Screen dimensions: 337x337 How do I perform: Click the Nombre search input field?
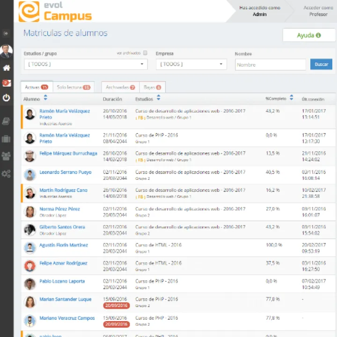pyautogui.click(x=270, y=65)
